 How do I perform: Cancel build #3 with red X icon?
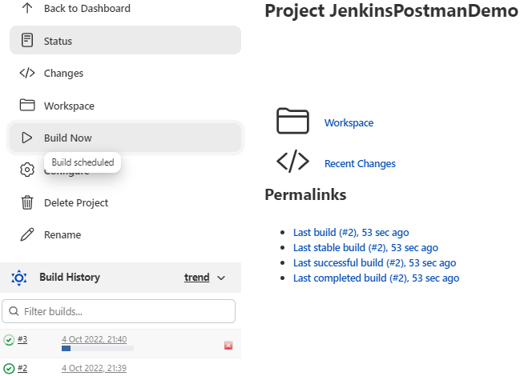point(228,346)
